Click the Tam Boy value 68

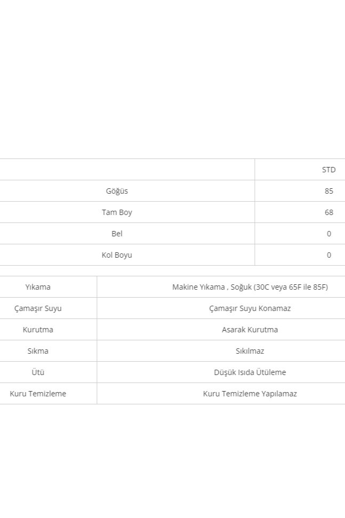[328, 212]
